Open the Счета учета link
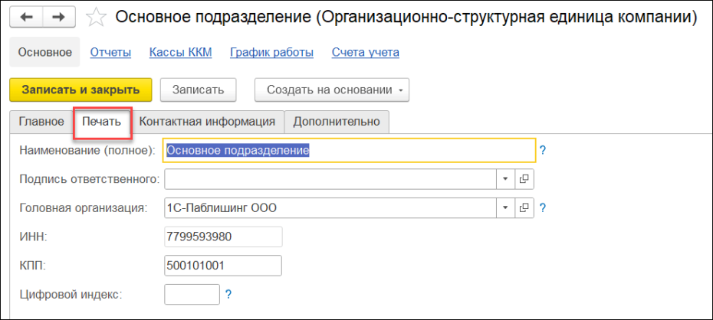 (366, 53)
